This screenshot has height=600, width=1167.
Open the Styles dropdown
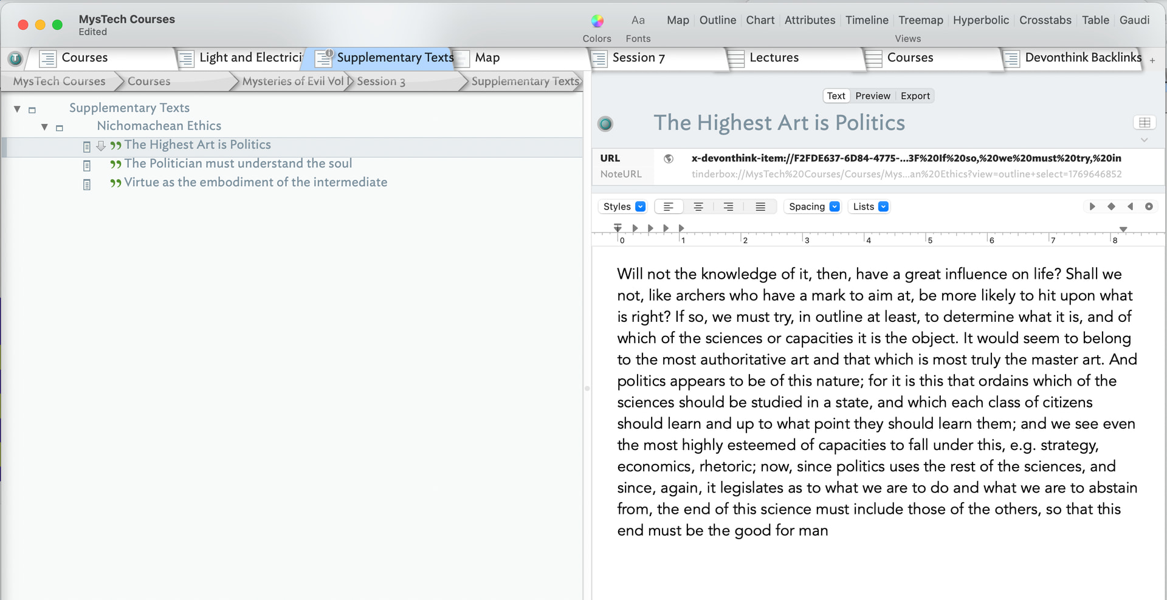[623, 207]
